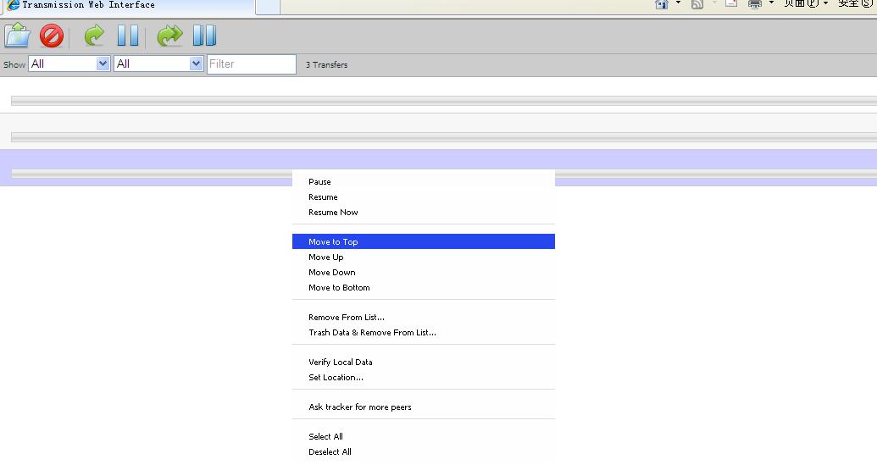
Task: Click the browser home icon
Action: pos(662,4)
